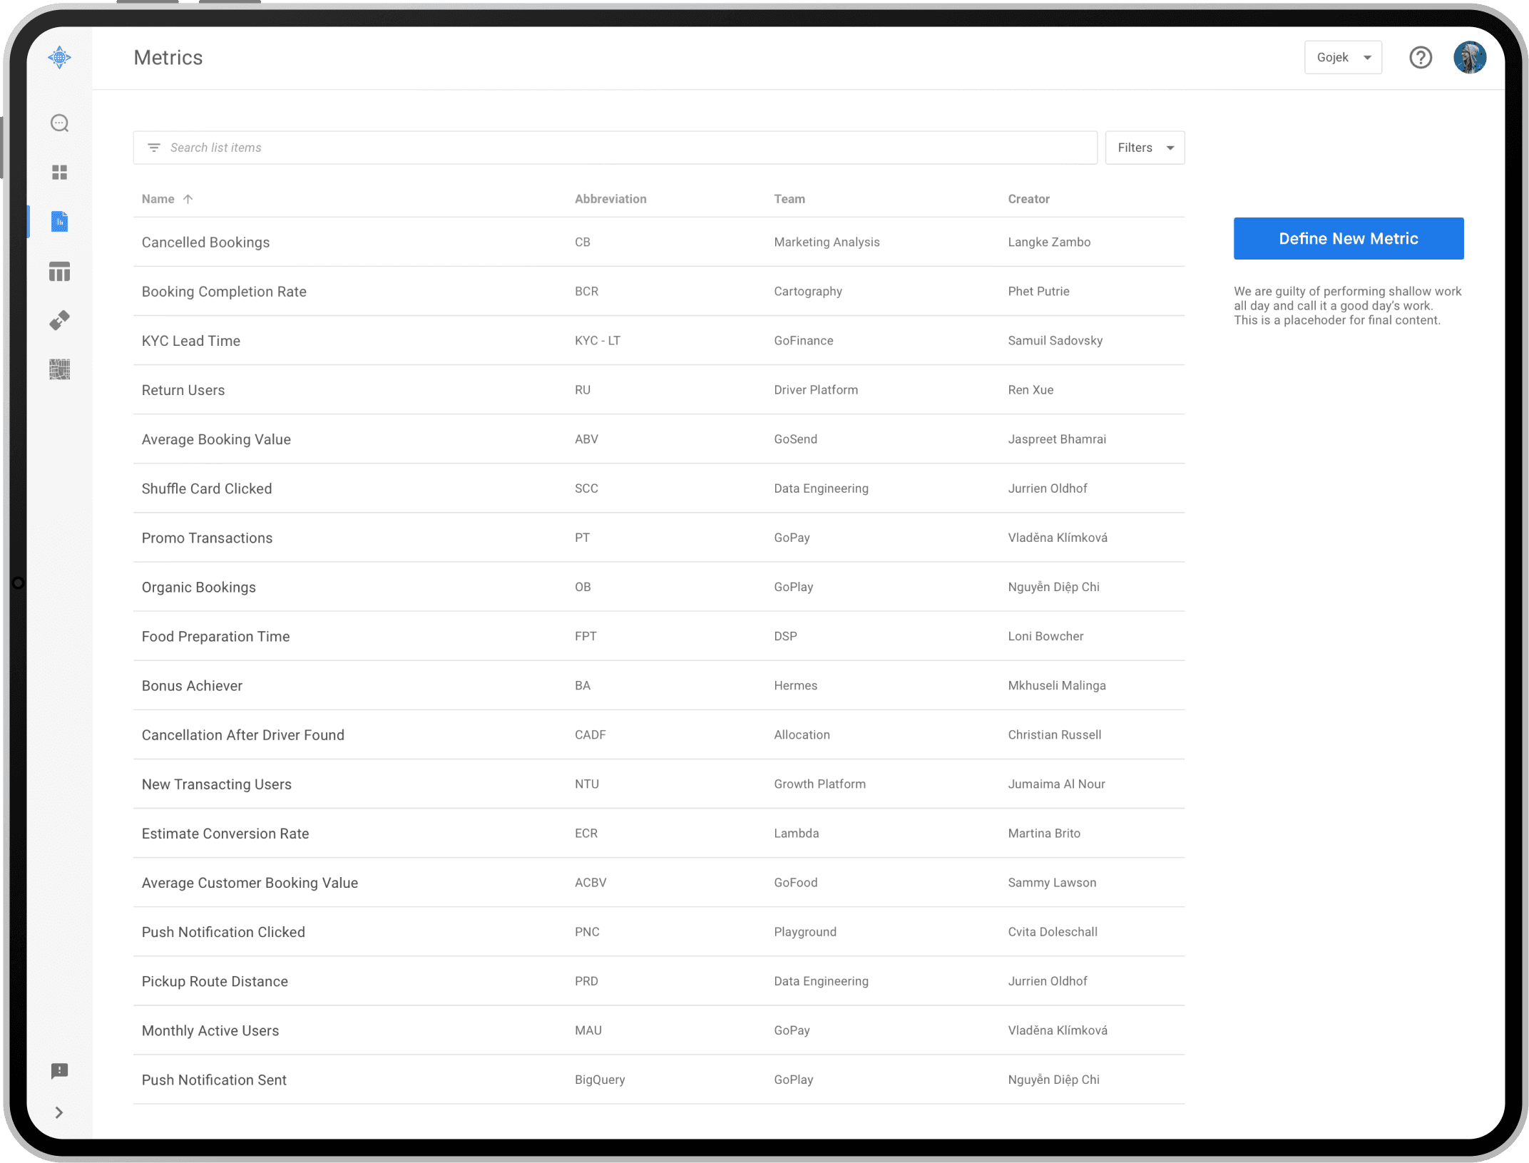
Task: Open the Average Booking Value metric
Action: pyautogui.click(x=216, y=439)
